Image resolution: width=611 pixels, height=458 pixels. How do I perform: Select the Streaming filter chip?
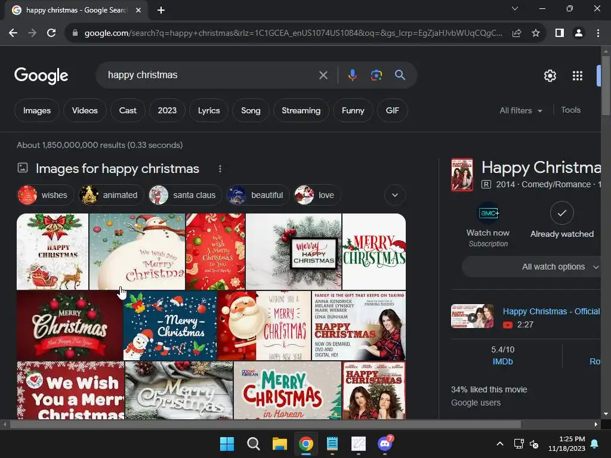point(301,110)
